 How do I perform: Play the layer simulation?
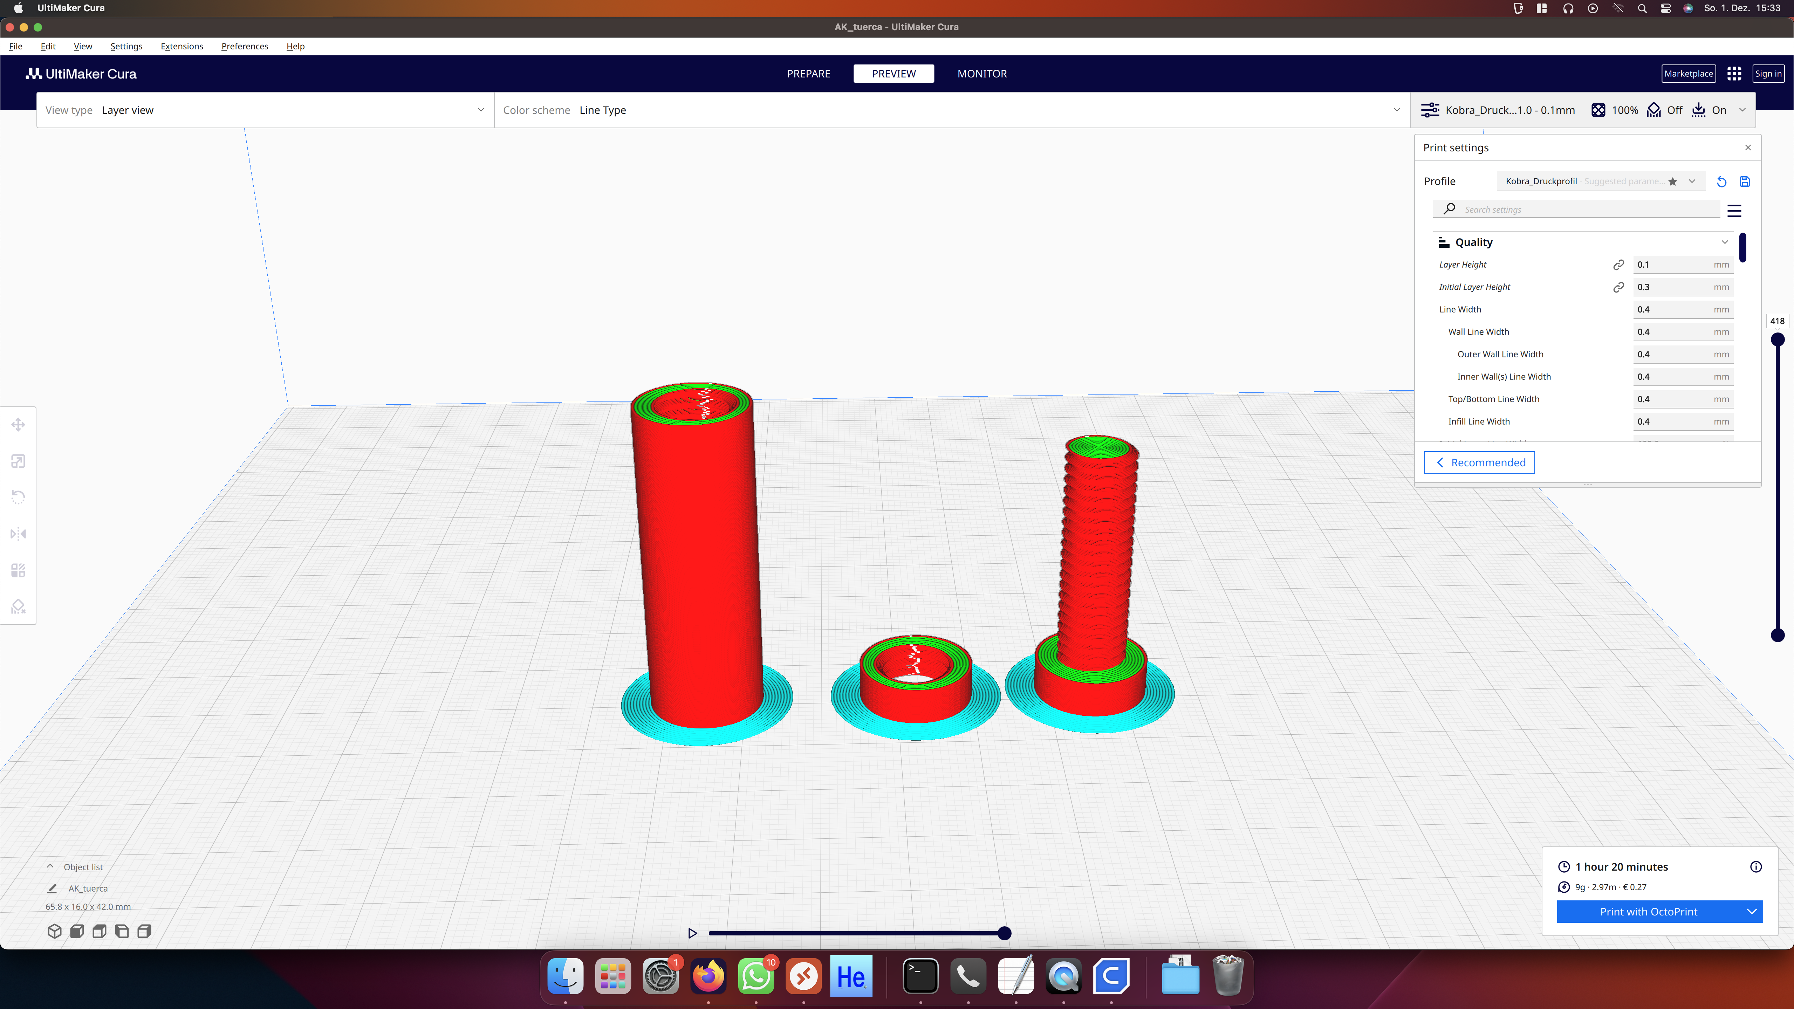692,933
